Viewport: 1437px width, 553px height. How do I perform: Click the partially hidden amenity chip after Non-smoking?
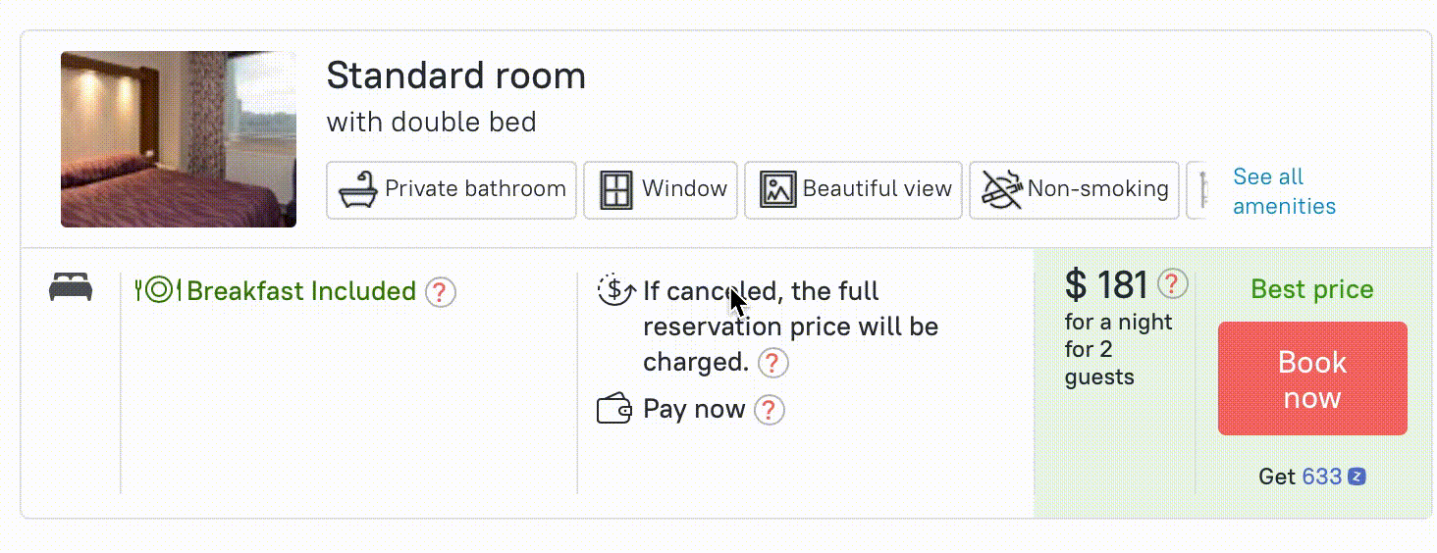(1197, 190)
